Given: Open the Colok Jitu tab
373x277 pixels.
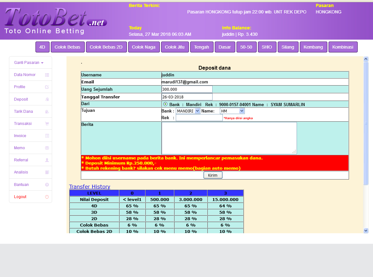Looking at the screenshot, I should (175, 47).
